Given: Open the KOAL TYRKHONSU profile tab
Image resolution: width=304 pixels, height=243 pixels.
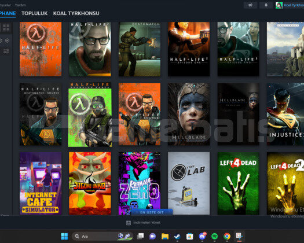Looking at the screenshot, I should coord(76,13).
